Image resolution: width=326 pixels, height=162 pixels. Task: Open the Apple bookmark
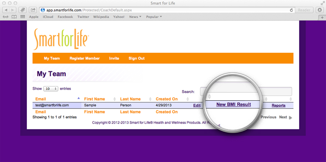click(x=34, y=17)
